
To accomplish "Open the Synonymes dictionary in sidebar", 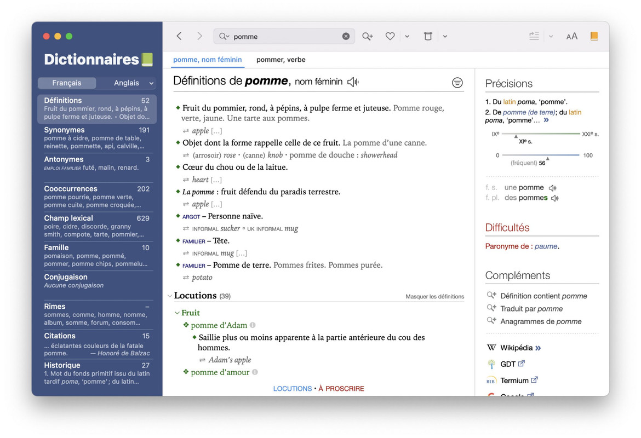I will click(97, 138).
